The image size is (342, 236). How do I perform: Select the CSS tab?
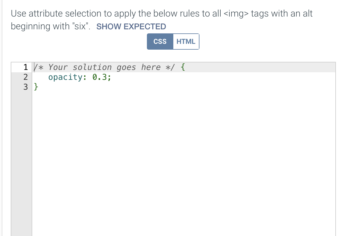160,41
